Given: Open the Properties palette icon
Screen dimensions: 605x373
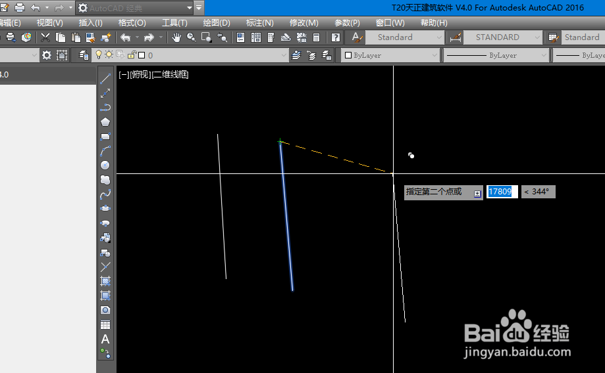Looking at the screenshot, I should 240,37.
